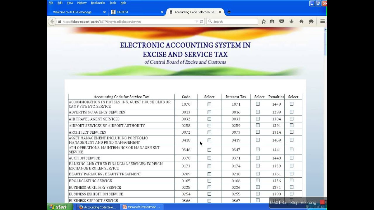Tick interest 0347 checkbox for ATM Operations

(258, 149)
